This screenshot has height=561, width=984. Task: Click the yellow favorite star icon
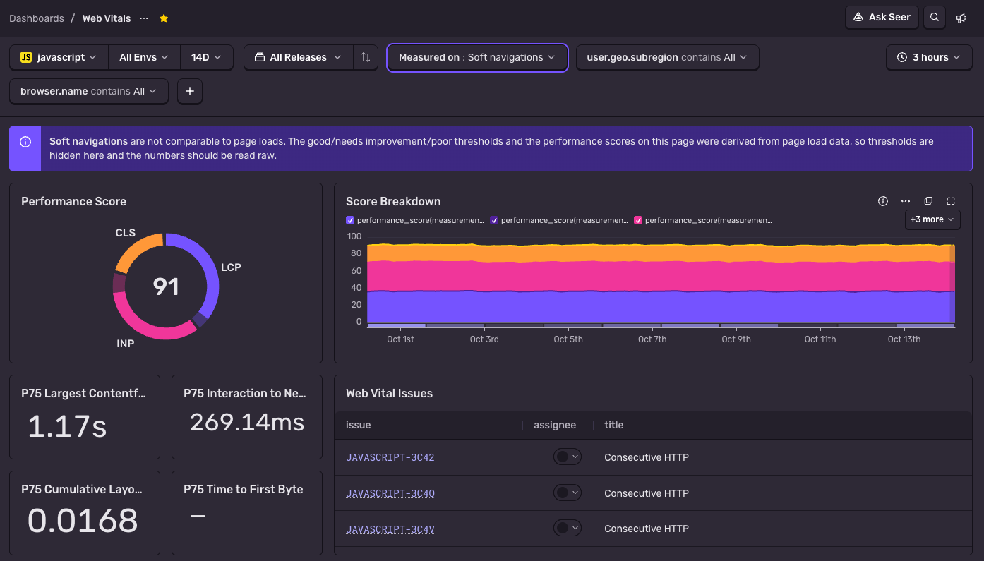(164, 18)
